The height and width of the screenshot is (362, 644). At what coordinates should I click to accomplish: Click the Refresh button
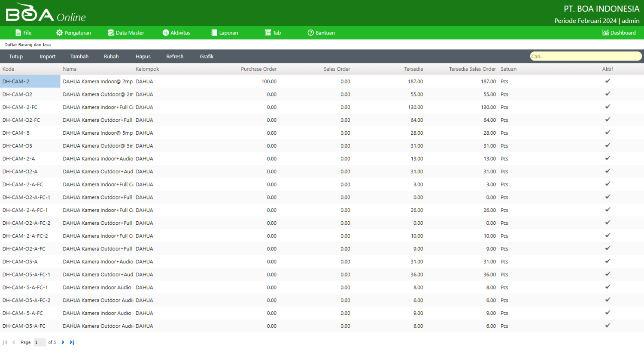coord(175,57)
